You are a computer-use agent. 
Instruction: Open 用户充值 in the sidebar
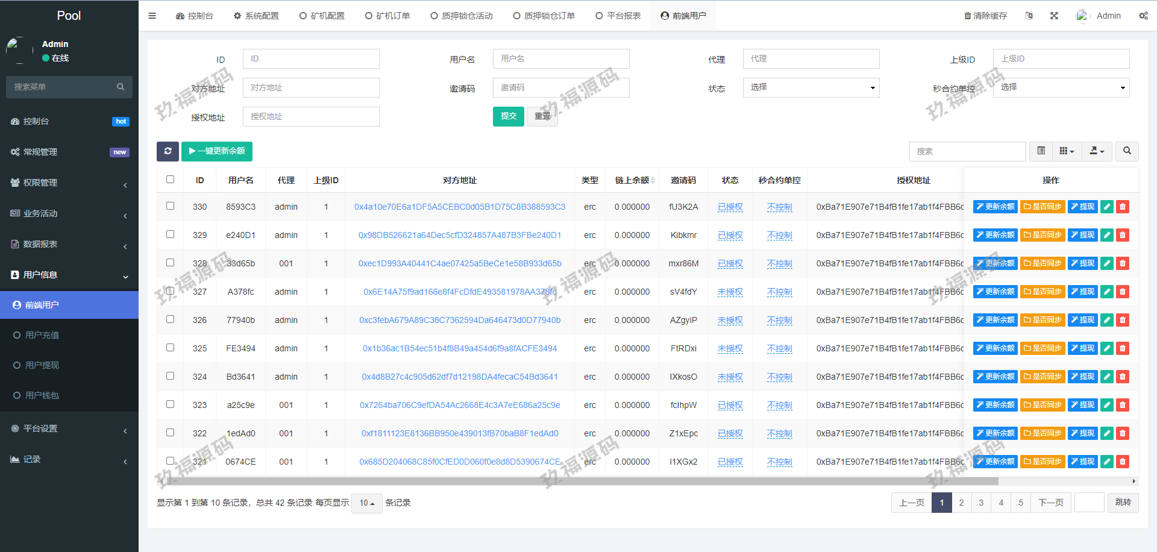(42, 335)
